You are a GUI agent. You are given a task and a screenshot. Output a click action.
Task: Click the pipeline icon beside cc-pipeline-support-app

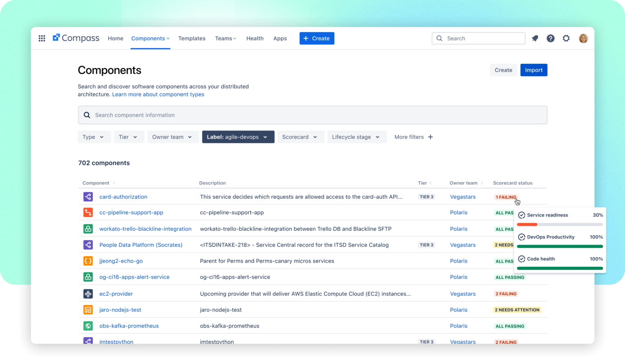click(x=88, y=212)
